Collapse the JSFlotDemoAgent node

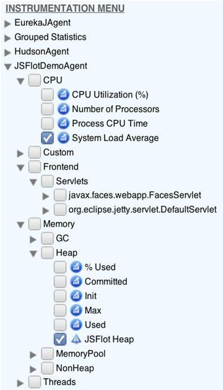(x=8, y=67)
